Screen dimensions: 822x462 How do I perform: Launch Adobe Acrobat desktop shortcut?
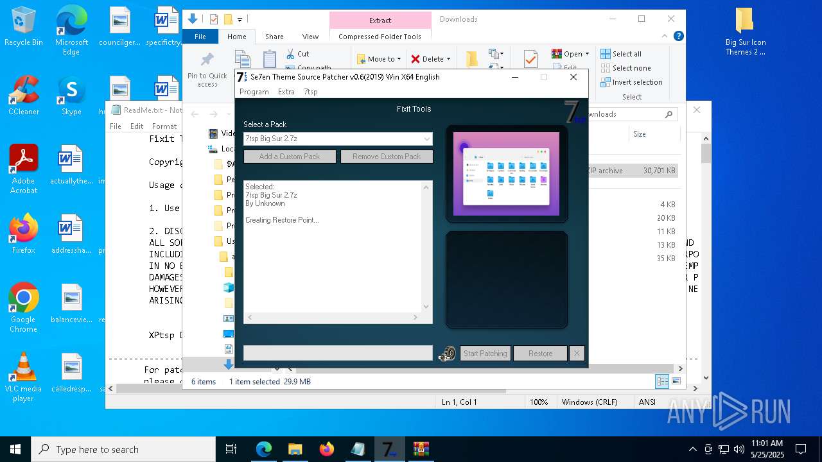24,169
